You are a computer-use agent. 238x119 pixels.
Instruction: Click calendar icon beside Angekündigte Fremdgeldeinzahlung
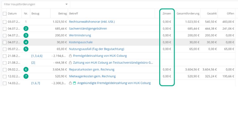pos(75,83)
